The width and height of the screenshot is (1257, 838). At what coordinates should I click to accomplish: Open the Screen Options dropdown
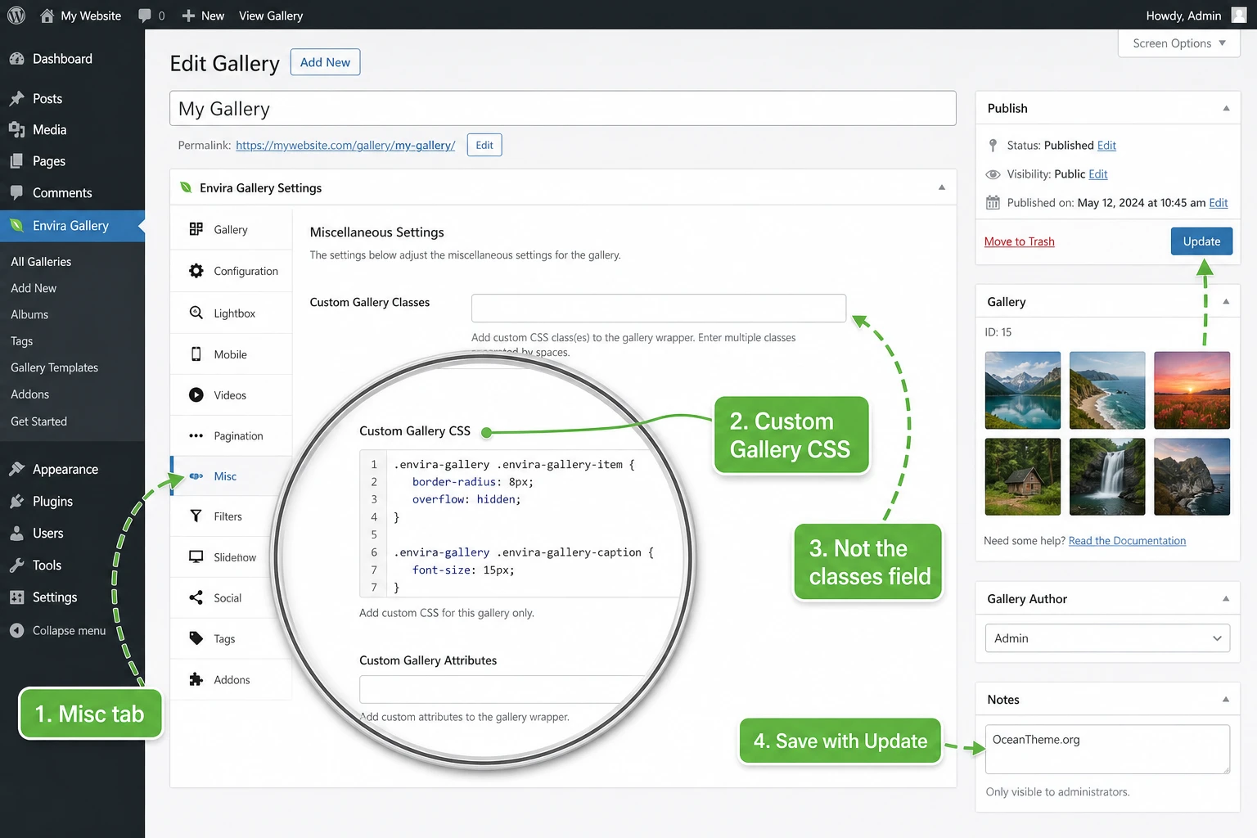[1179, 43]
